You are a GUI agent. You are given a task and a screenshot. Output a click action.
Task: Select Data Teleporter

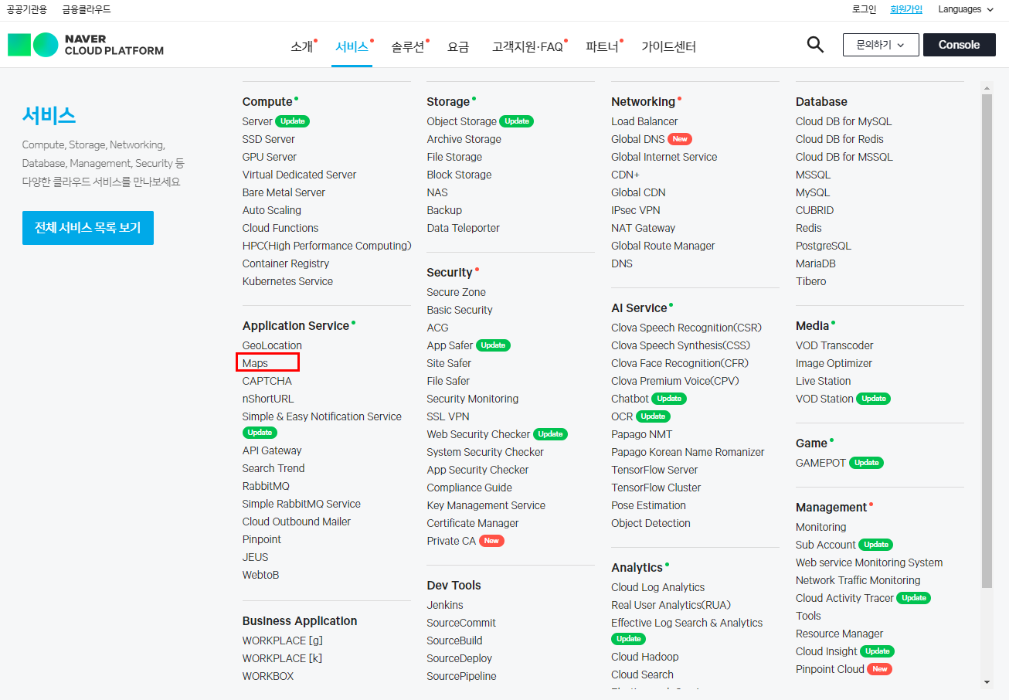tap(463, 228)
